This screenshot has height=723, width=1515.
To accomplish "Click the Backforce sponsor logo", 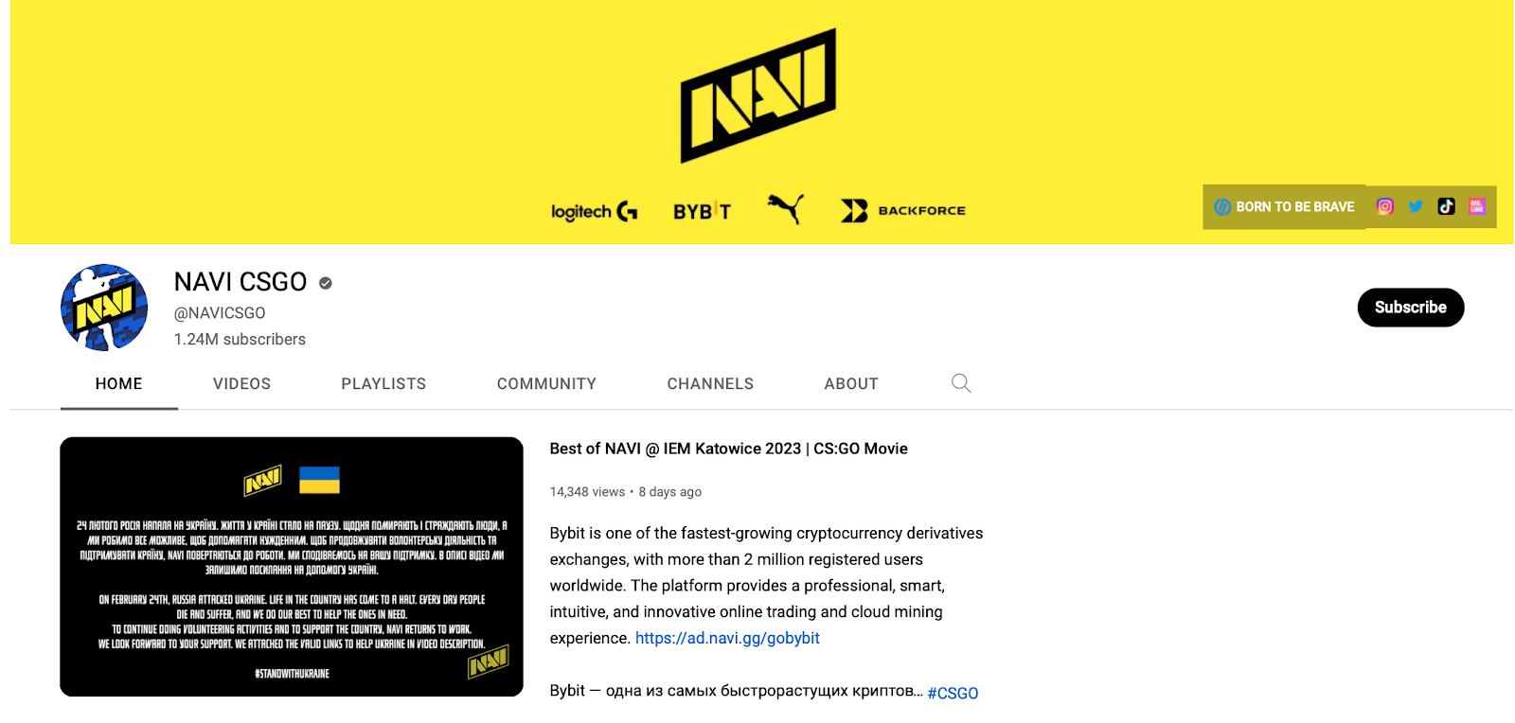I will click(x=903, y=210).
